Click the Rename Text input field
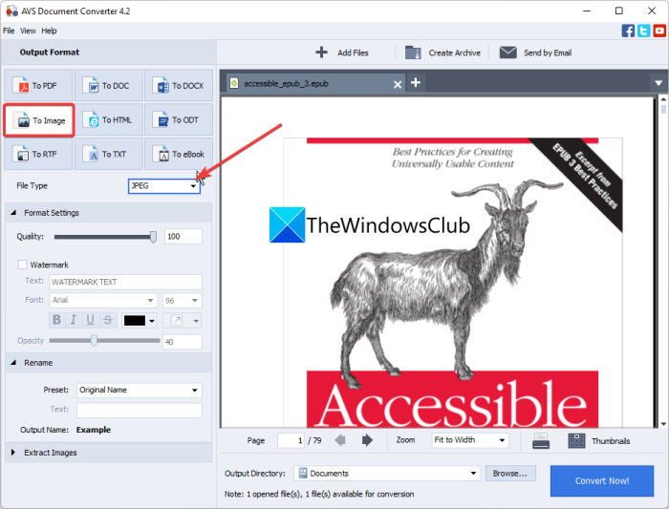 click(x=140, y=410)
